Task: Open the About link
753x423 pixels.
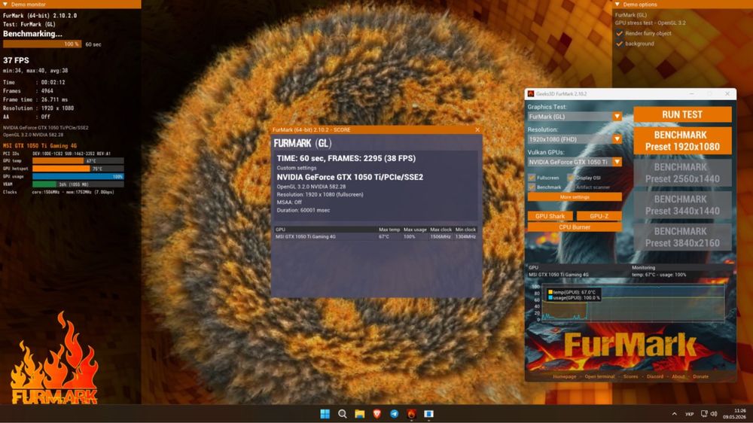Action: click(x=678, y=377)
